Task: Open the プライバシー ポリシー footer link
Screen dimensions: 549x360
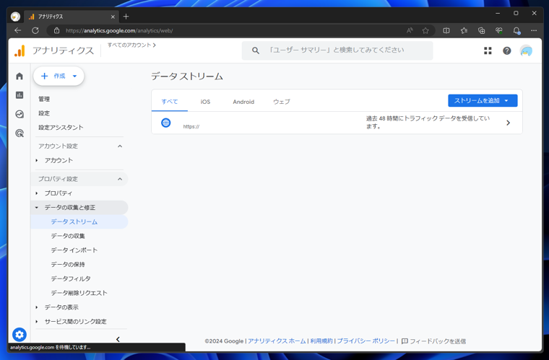Action: point(366,341)
